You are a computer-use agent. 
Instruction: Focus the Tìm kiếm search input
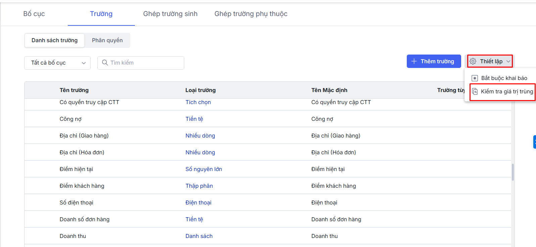(x=144, y=63)
